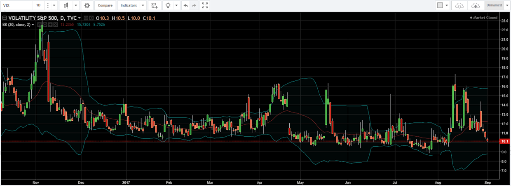
Task: Open the three-dot interval menu
Action: click(48, 5)
